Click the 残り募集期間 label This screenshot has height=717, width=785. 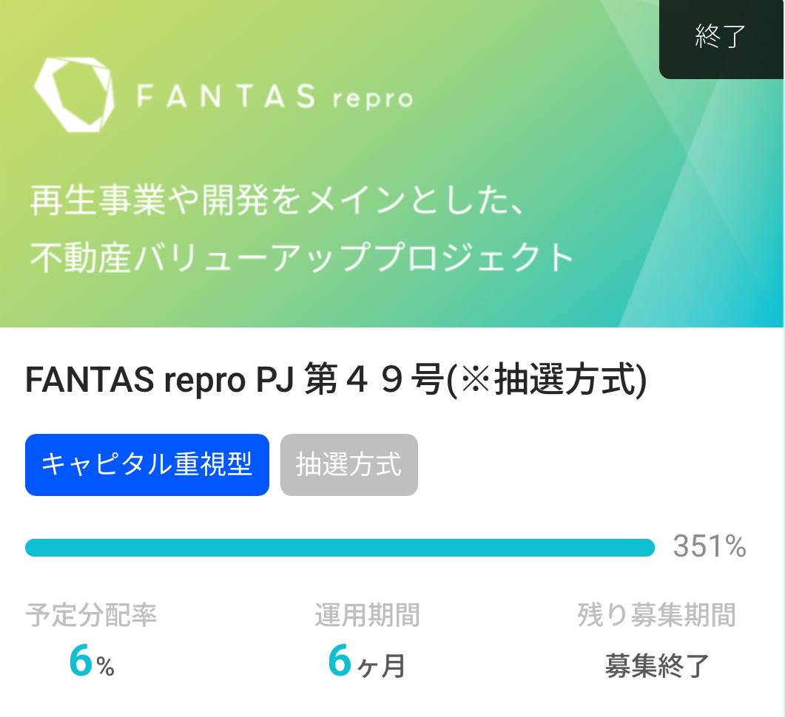click(x=656, y=615)
